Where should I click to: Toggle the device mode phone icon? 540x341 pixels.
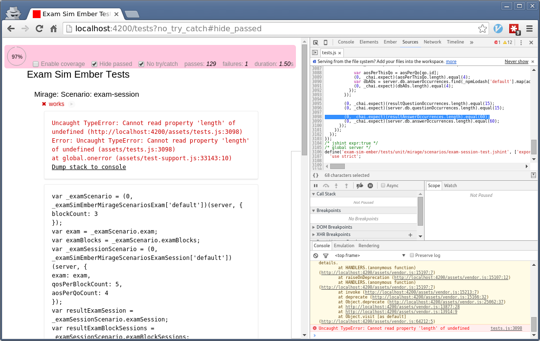pyautogui.click(x=326, y=42)
